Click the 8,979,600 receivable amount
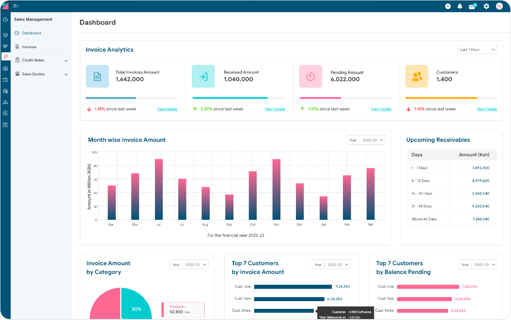Viewport: 511px width, 320px height. point(480,181)
